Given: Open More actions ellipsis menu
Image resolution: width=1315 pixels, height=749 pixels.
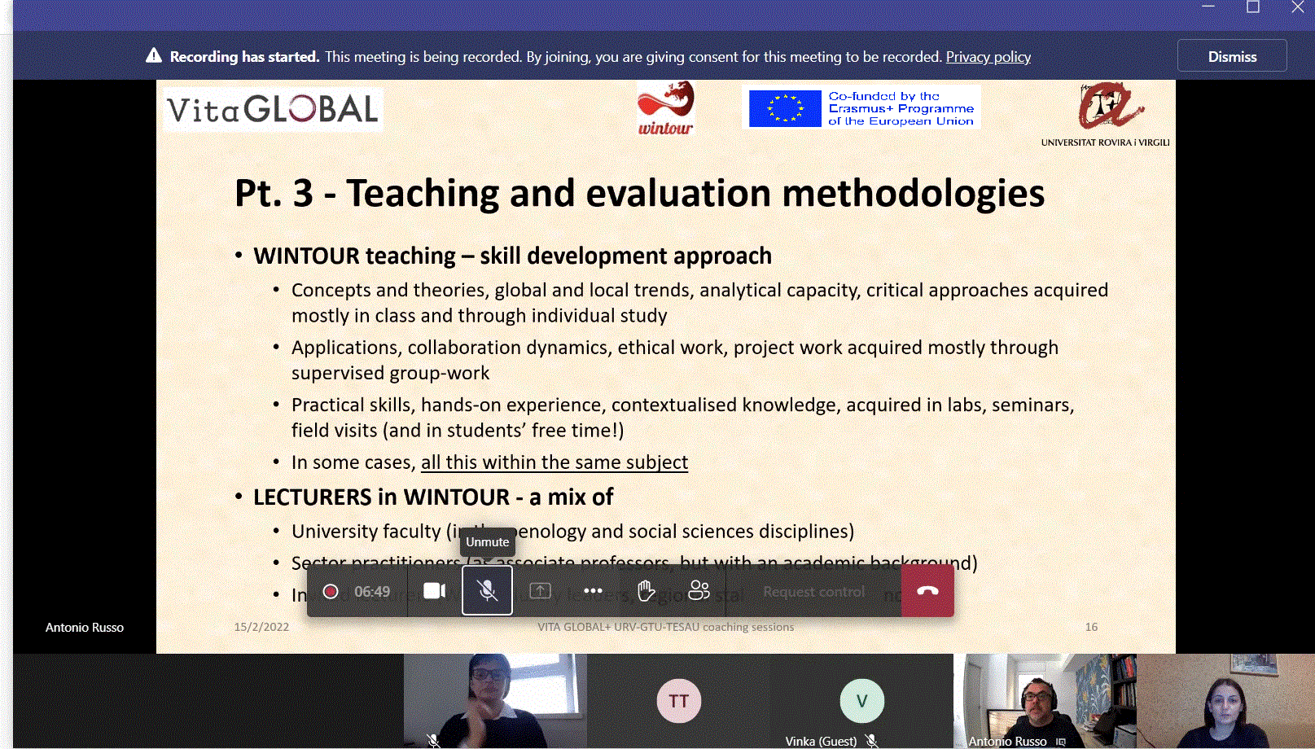Looking at the screenshot, I should click(x=593, y=591).
